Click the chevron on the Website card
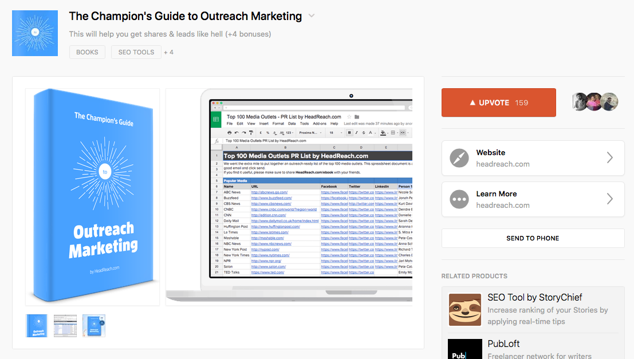 click(x=610, y=157)
